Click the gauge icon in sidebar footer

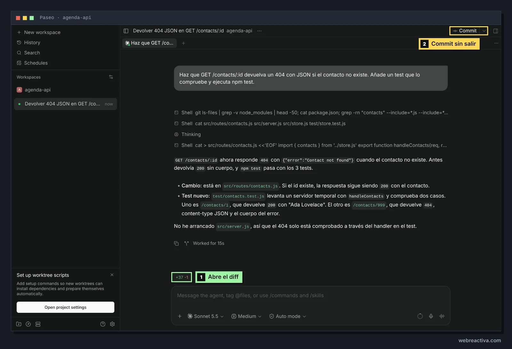click(x=28, y=324)
